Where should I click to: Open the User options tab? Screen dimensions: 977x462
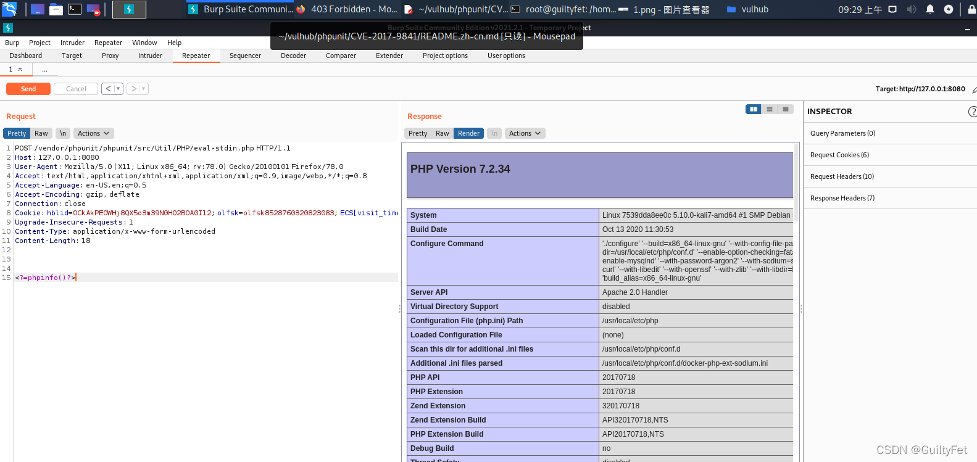pos(506,56)
